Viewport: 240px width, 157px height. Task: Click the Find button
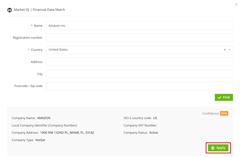[x=224, y=97]
